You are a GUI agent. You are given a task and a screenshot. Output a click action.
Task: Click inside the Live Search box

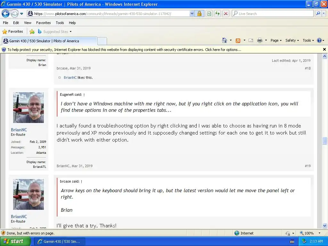273,14
